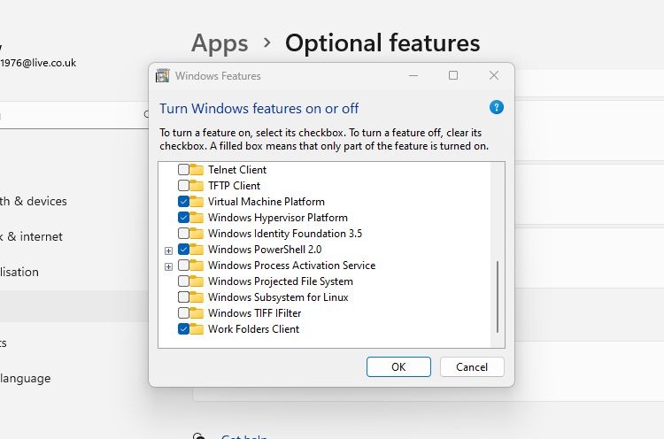Click the Windows TIFF IFilter folder icon
The image size is (664, 439).
(x=197, y=313)
